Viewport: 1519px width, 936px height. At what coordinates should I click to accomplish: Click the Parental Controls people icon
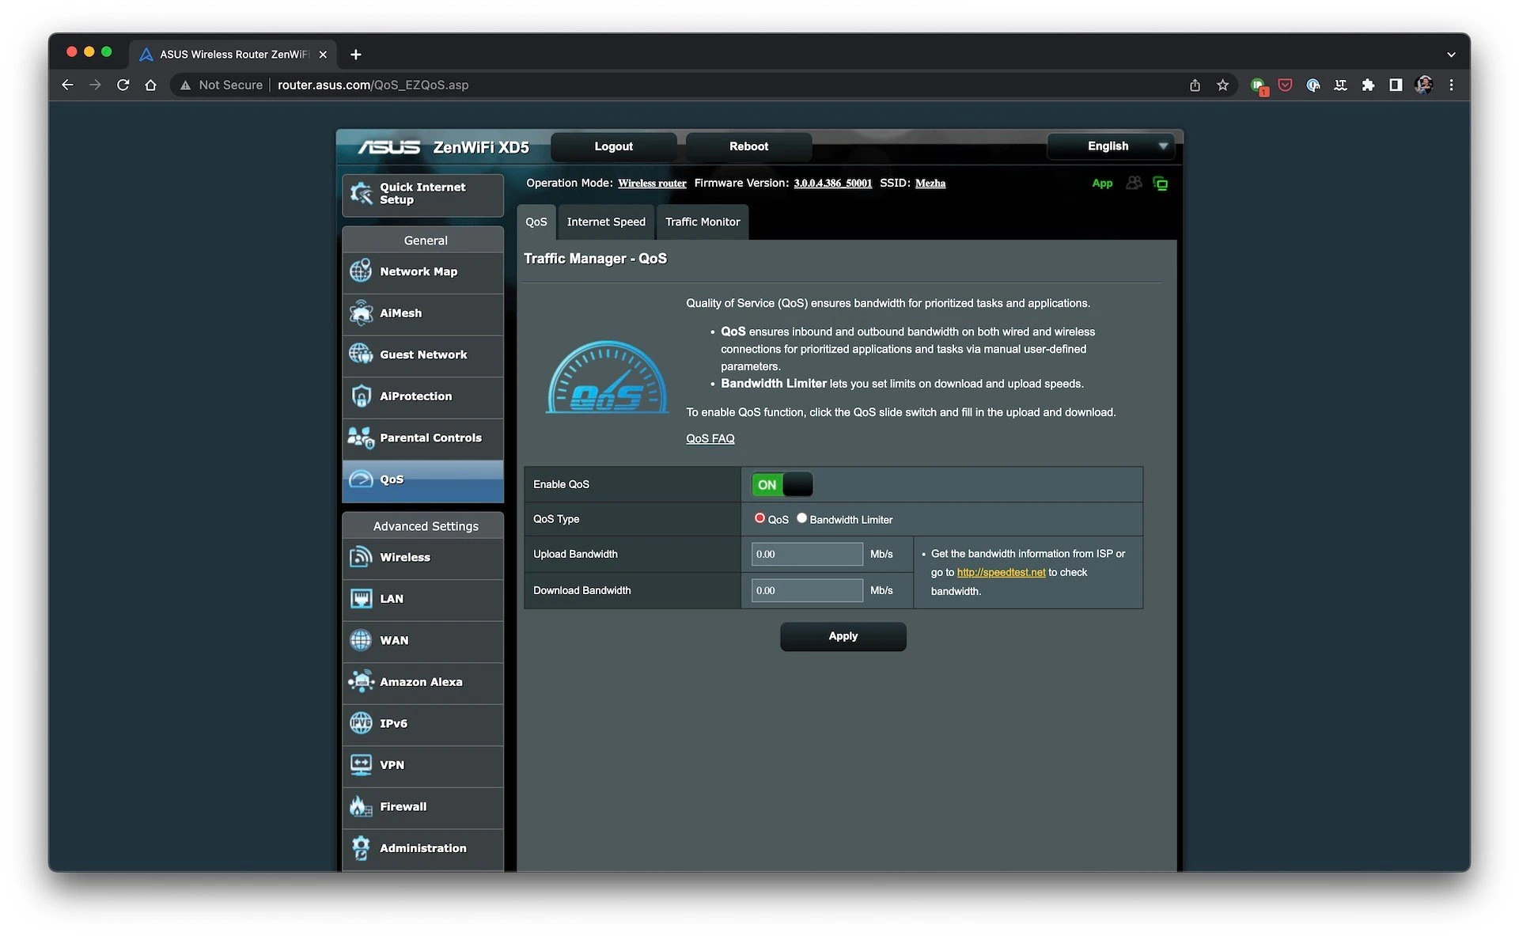click(x=361, y=438)
